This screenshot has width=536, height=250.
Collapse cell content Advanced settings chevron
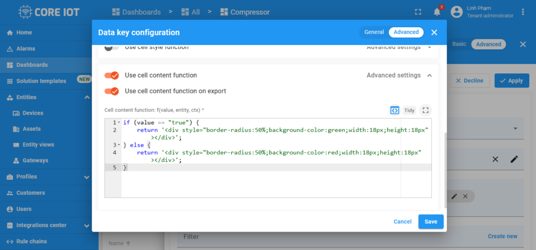click(430, 75)
